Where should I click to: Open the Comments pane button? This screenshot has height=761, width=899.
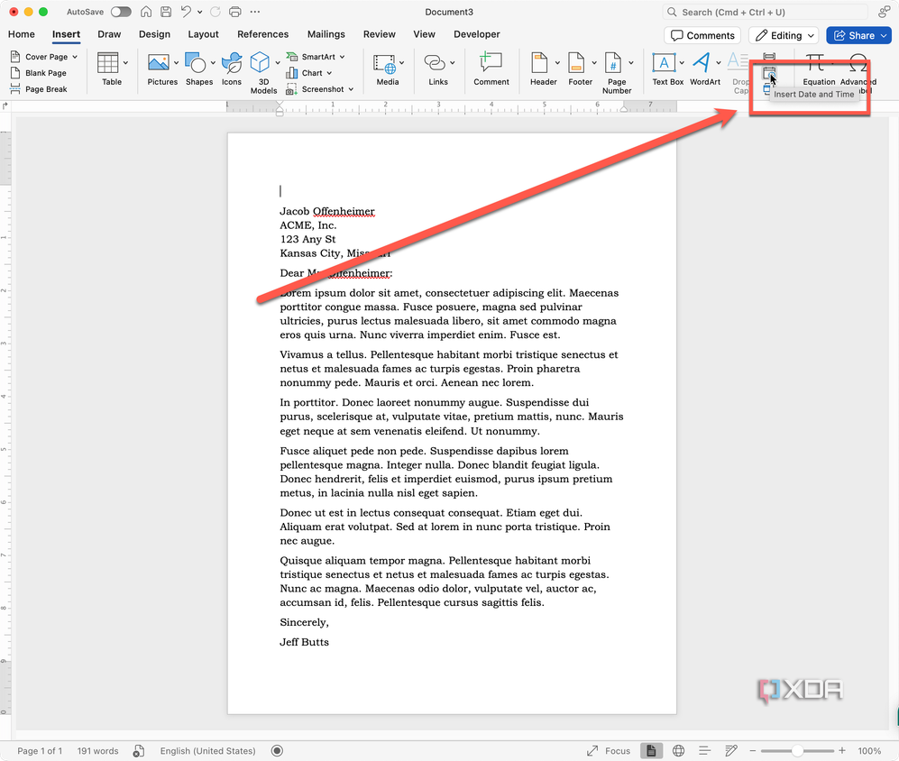[x=702, y=35]
